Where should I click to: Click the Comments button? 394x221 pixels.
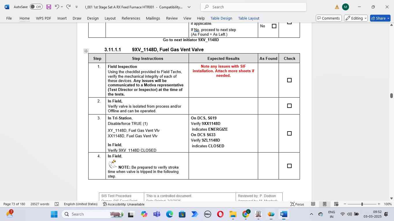329,18
